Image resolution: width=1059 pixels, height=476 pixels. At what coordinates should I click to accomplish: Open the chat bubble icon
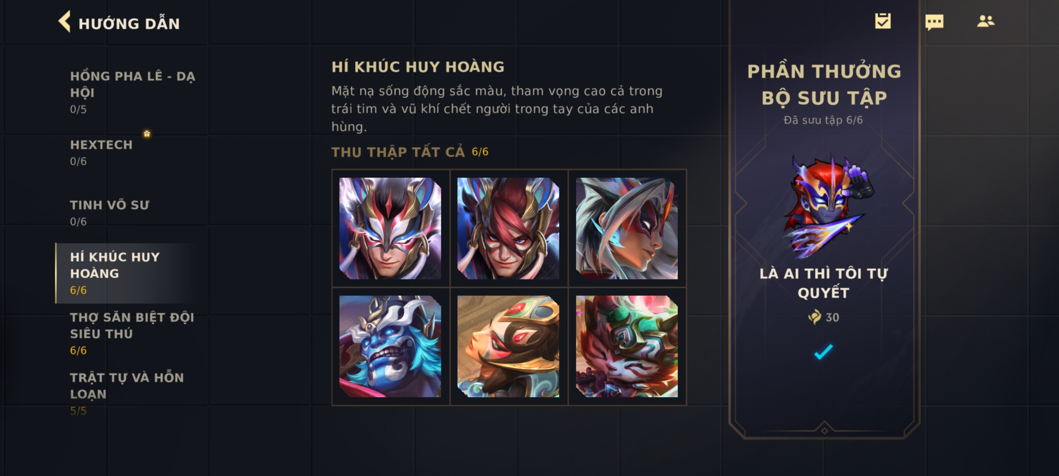tap(934, 22)
